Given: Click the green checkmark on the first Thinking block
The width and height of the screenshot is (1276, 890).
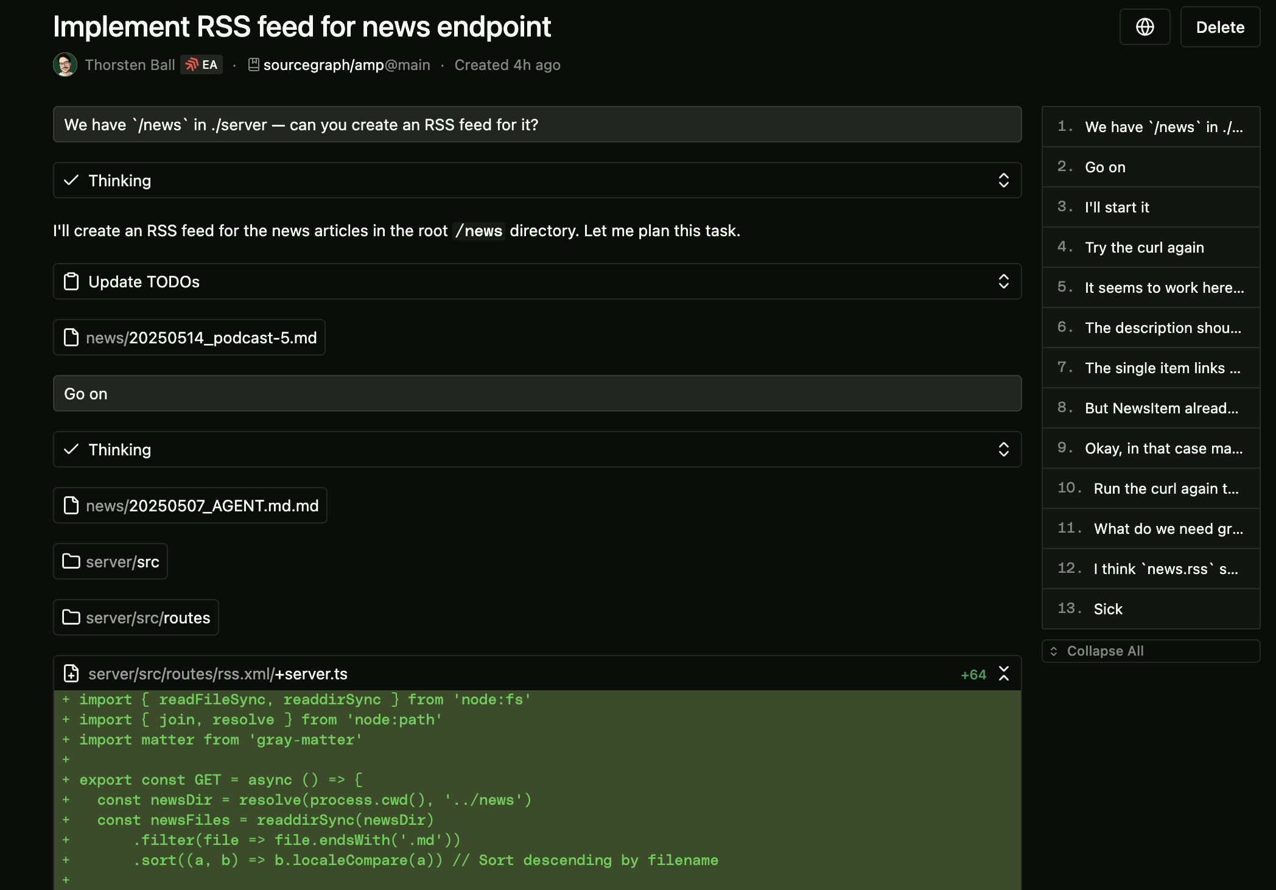Looking at the screenshot, I should pos(71,180).
